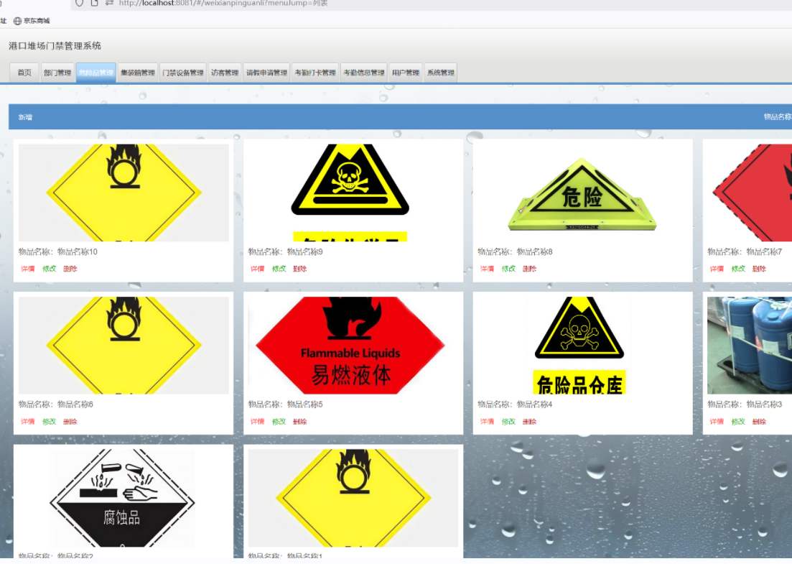Screen dimensions: 792x564
Task: Click 修改 link for 物品名称5
Action: (279, 422)
